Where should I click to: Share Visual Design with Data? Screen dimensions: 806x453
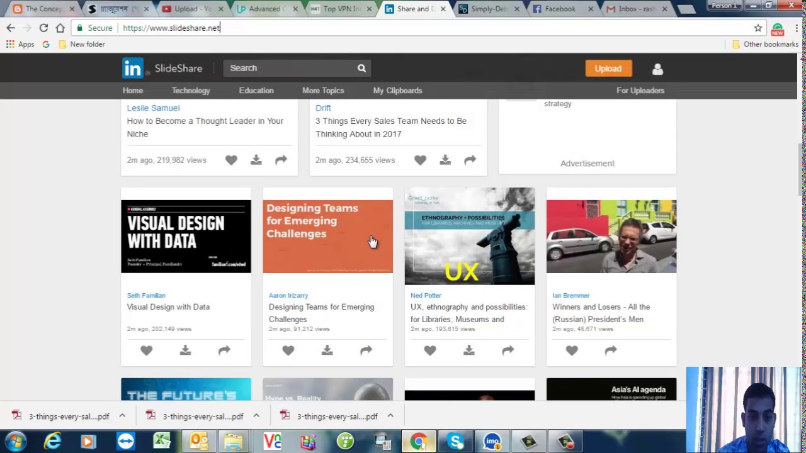tap(224, 350)
